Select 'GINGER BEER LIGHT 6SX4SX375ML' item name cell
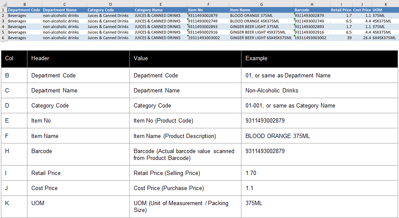This screenshot has height=218, width=399. coord(261,38)
